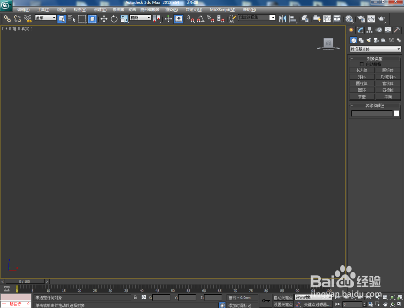The image size is (404, 308).
Task: Toggle Percent Snap
Action: point(211,19)
